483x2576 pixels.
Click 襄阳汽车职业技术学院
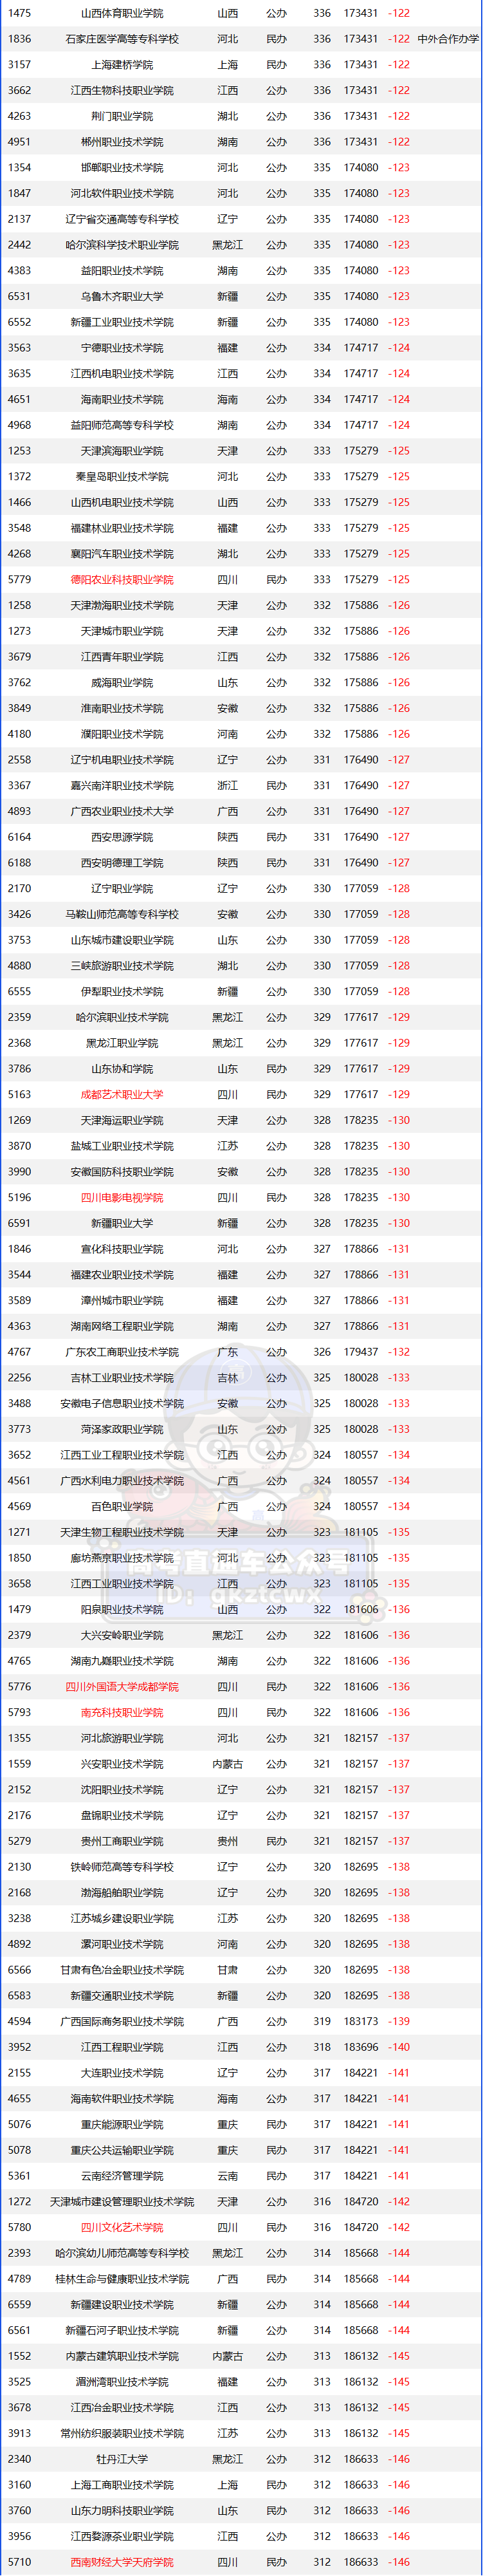tap(122, 554)
